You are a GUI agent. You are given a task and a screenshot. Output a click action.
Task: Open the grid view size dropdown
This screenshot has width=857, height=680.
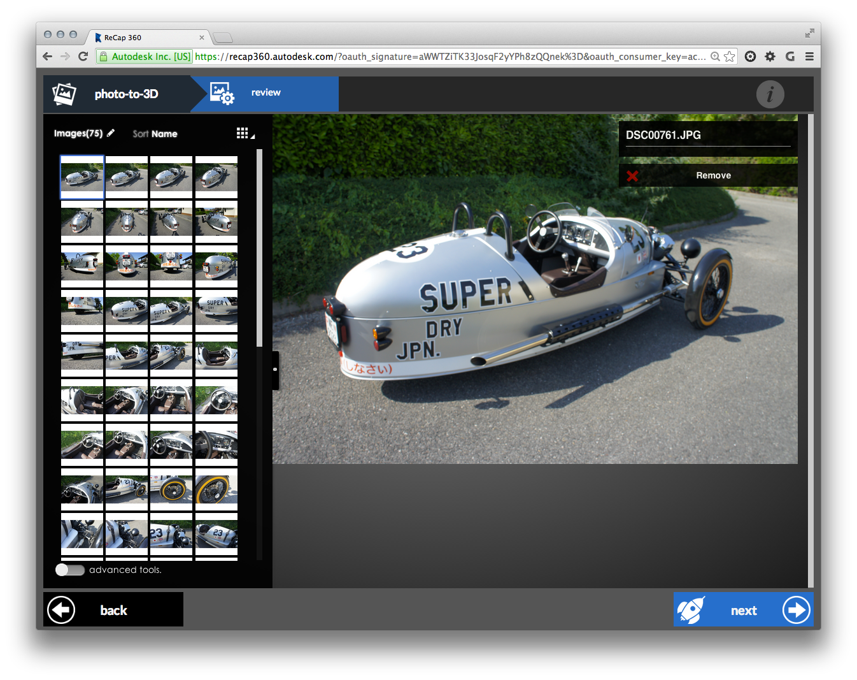point(244,133)
